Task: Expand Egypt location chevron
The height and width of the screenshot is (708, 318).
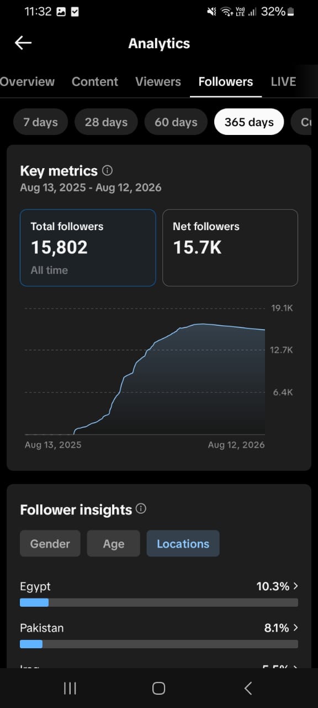Action: [296, 586]
